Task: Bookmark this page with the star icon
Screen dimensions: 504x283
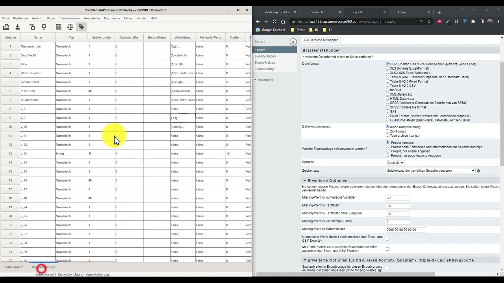Action: point(429,22)
